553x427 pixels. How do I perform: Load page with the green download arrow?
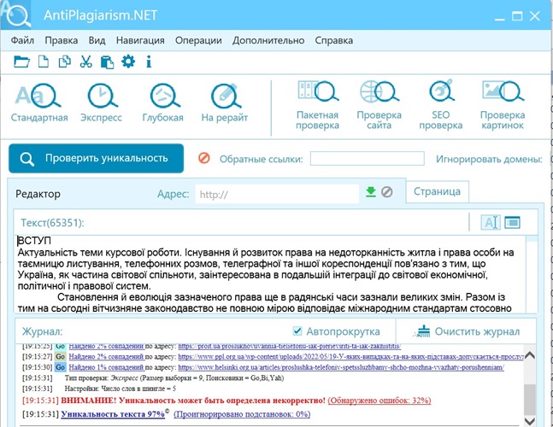[x=371, y=192]
